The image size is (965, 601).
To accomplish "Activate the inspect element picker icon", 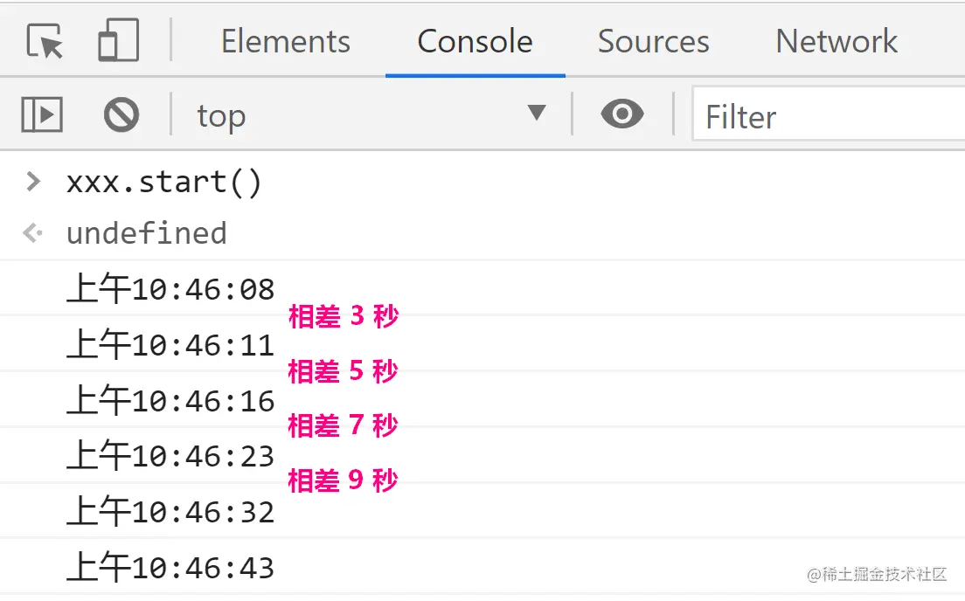I will pyautogui.click(x=45, y=41).
